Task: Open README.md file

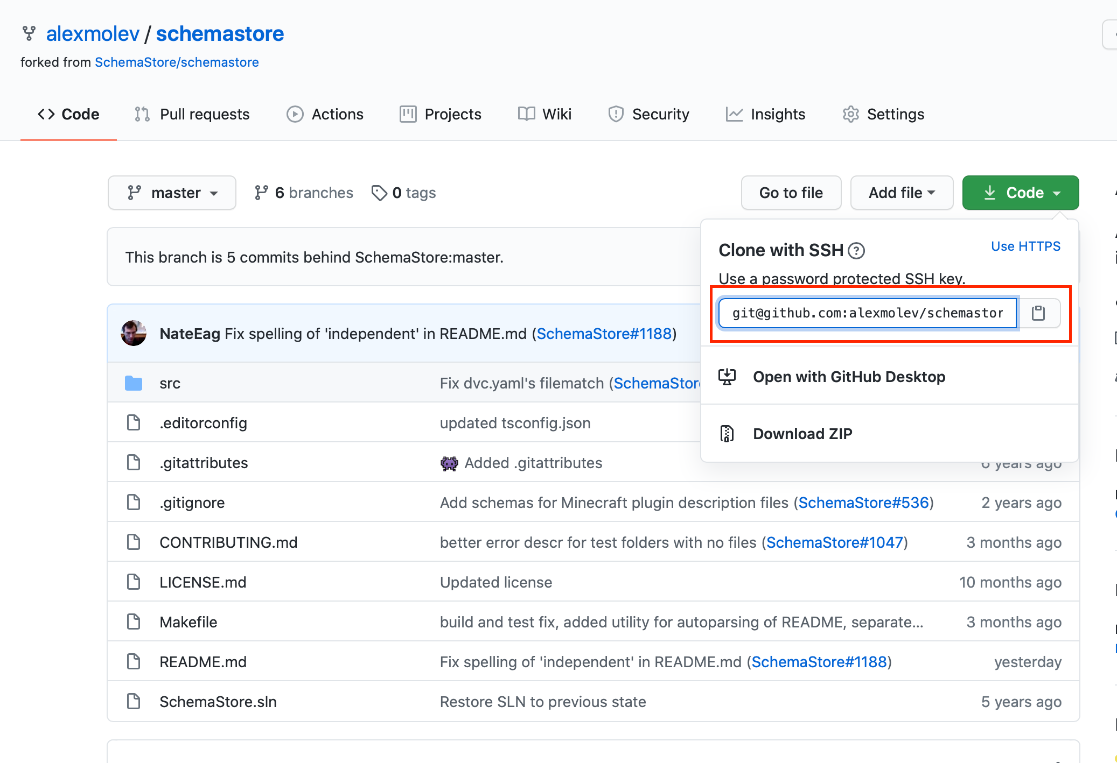Action: pos(203,662)
